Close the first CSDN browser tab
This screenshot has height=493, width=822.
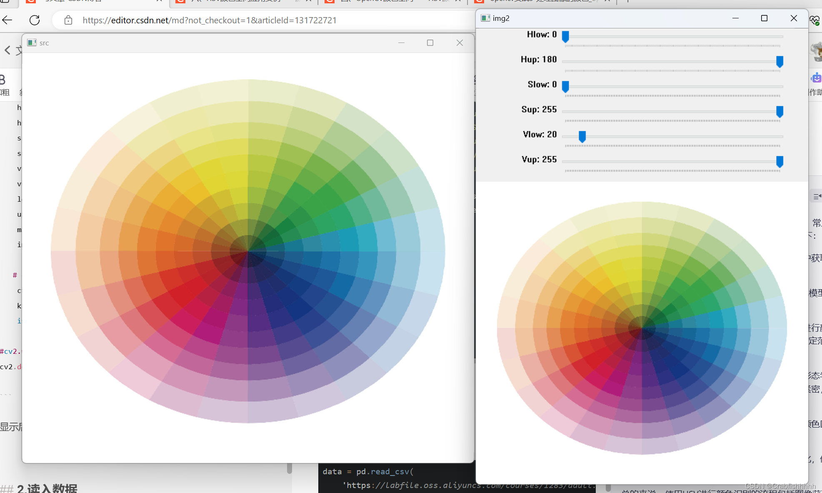(x=159, y=1)
